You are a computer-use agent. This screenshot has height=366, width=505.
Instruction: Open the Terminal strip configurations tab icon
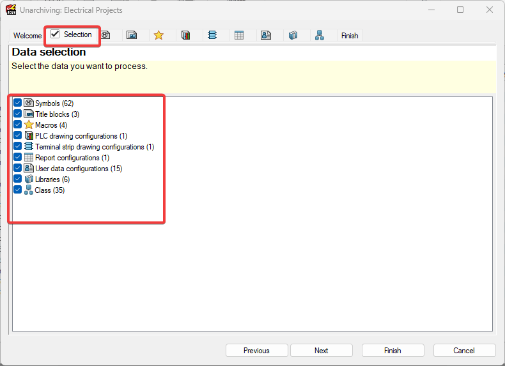(x=212, y=35)
